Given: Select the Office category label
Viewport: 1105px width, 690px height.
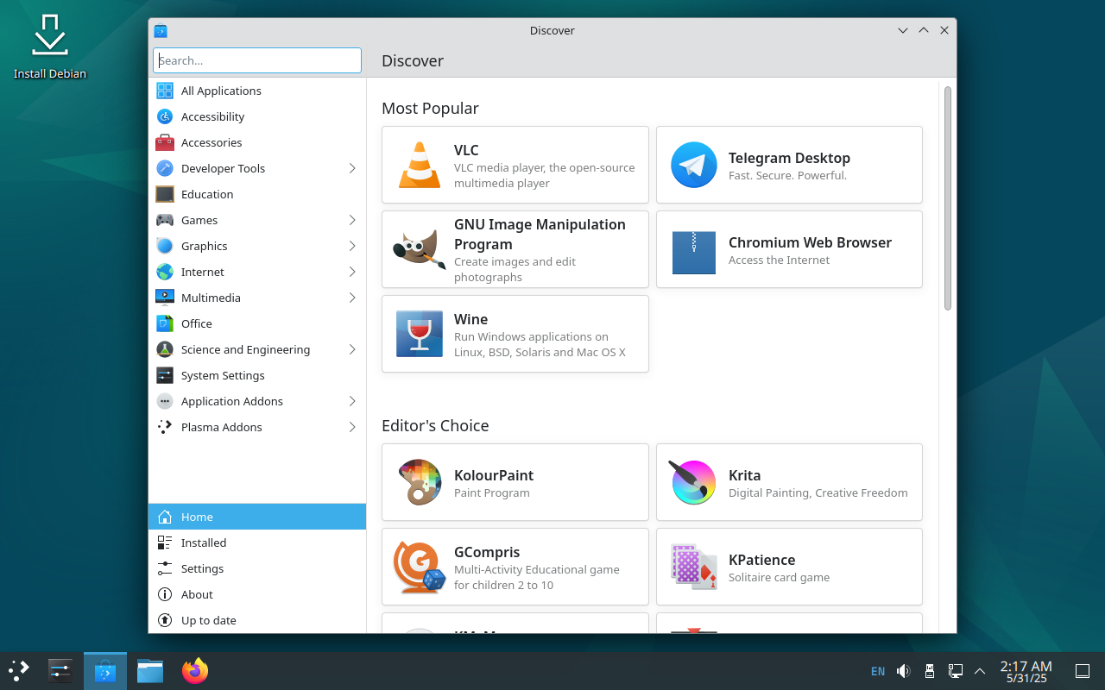Looking at the screenshot, I should [197, 323].
